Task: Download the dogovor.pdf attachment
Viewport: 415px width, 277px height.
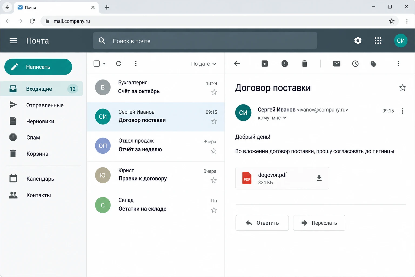Action: click(x=319, y=178)
